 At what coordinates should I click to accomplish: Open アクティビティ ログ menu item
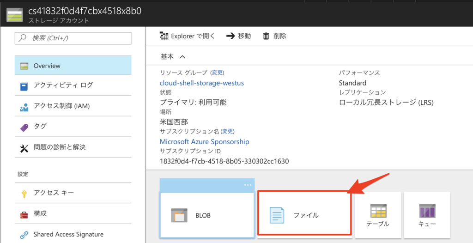click(73, 85)
